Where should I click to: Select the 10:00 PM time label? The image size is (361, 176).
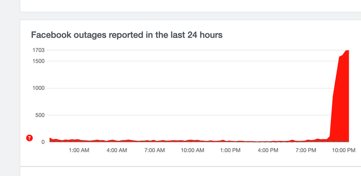[343, 150]
